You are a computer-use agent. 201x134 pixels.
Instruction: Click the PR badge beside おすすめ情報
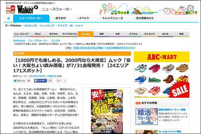pos(137,103)
